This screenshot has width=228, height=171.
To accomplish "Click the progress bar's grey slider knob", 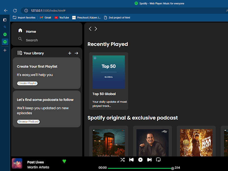I will coord(173,168).
